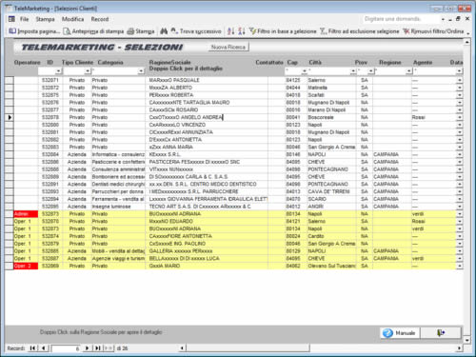The height and width of the screenshot is (357, 476).
Task: Click city cell Olevano Sul Tusciano
Action: (x=331, y=266)
